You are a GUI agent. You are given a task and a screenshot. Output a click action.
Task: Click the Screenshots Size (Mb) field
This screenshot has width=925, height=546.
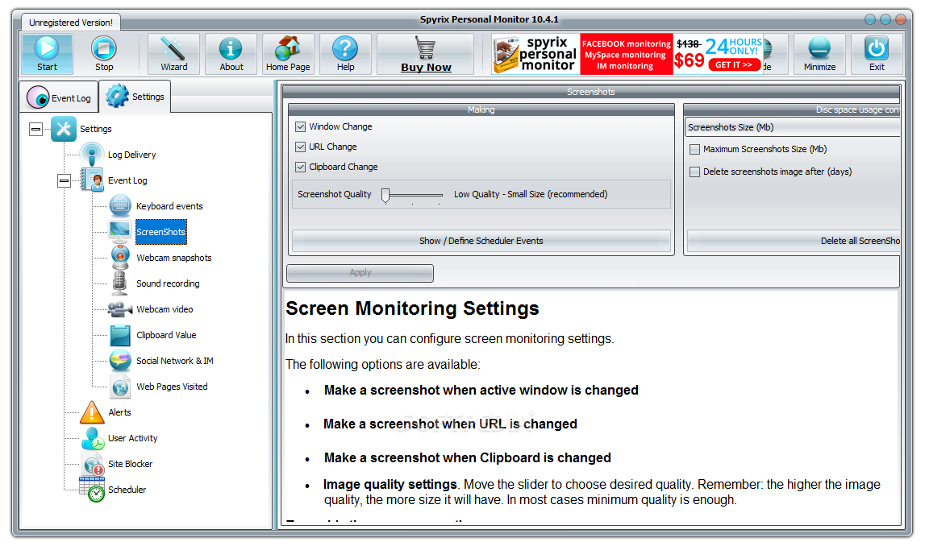click(x=792, y=127)
